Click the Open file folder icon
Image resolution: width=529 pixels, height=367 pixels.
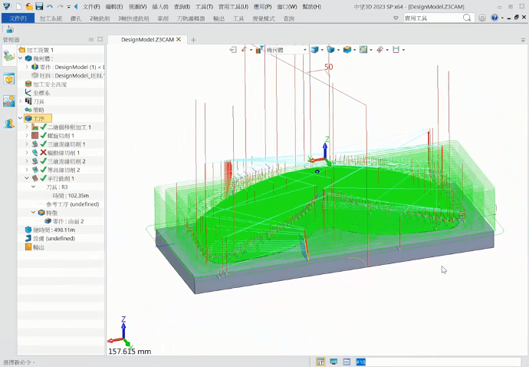[x=28, y=6]
